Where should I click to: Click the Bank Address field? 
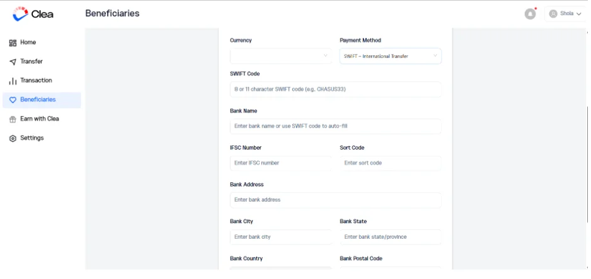tap(335, 200)
